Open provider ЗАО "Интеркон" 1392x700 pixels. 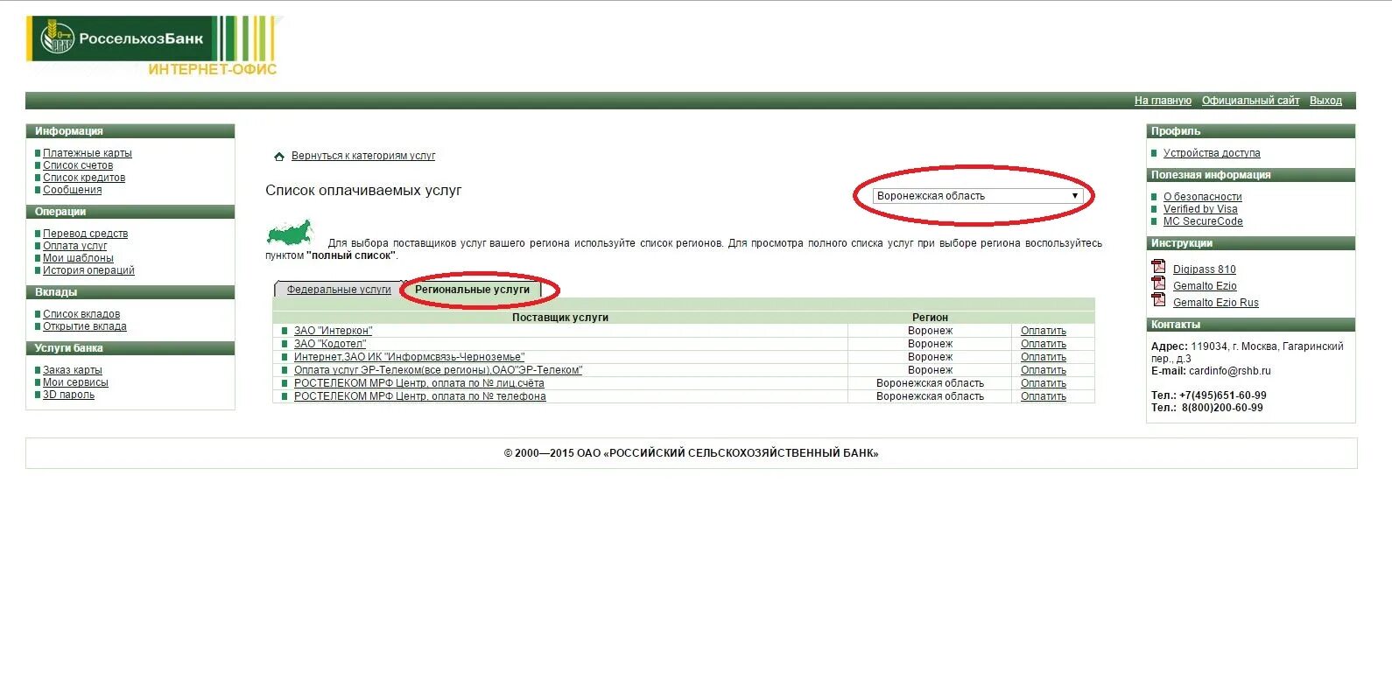coord(333,331)
